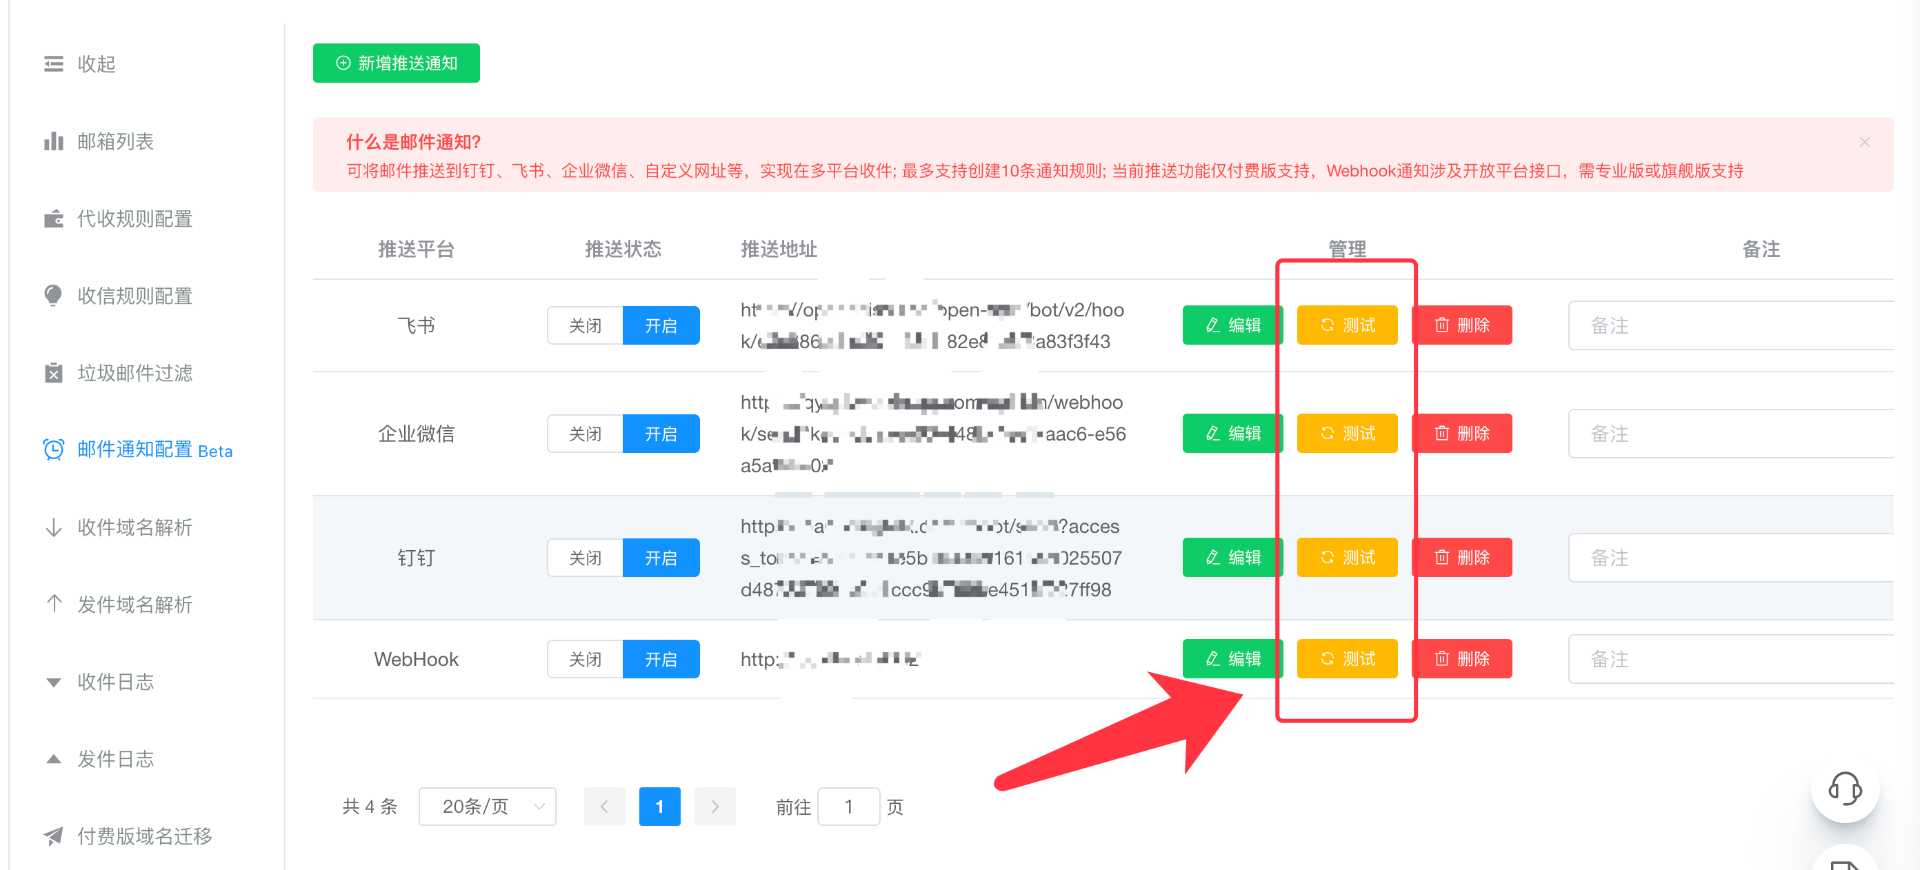The height and width of the screenshot is (870, 1920).
Task: Set 飞书 push status to 关闭
Action: (585, 325)
